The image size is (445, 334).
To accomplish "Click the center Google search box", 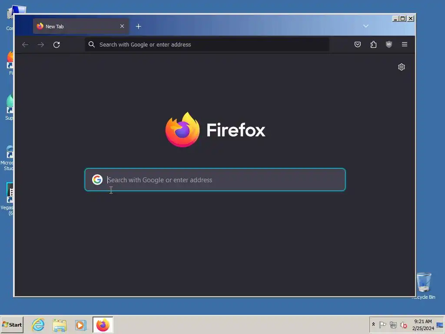I will (215, 180).
